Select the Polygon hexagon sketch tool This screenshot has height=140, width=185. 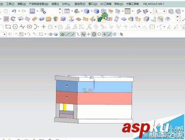point(15,27)
